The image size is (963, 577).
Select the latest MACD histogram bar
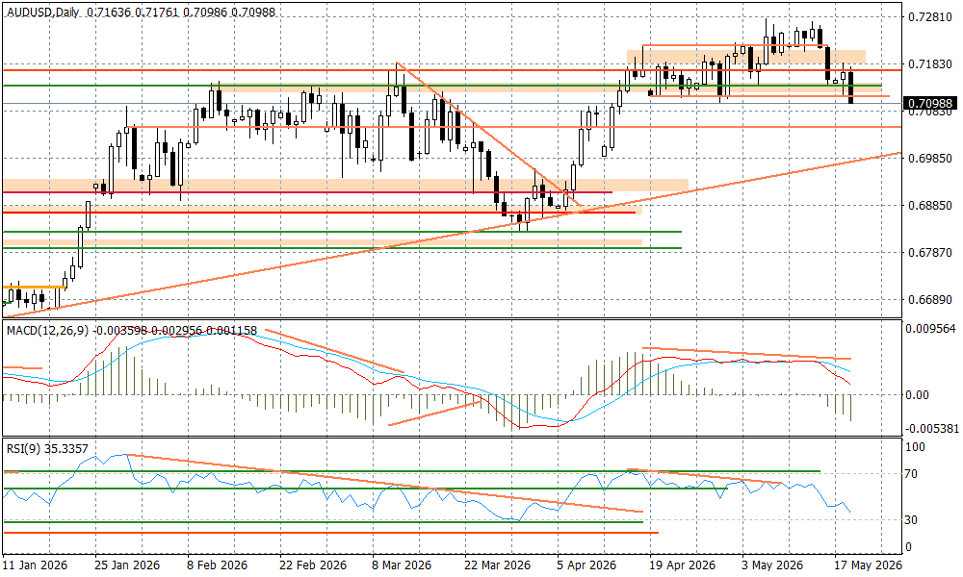[x=851, y=408]
